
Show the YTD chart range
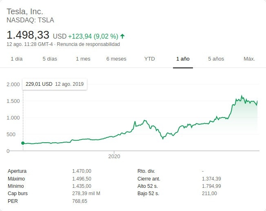point(150,59)
